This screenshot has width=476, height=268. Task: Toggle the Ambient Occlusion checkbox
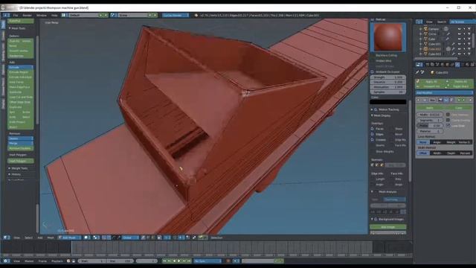(x=373, y=72)
